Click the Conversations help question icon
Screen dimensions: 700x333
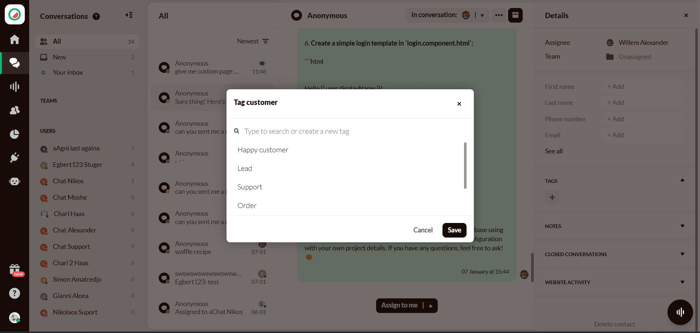96,16
